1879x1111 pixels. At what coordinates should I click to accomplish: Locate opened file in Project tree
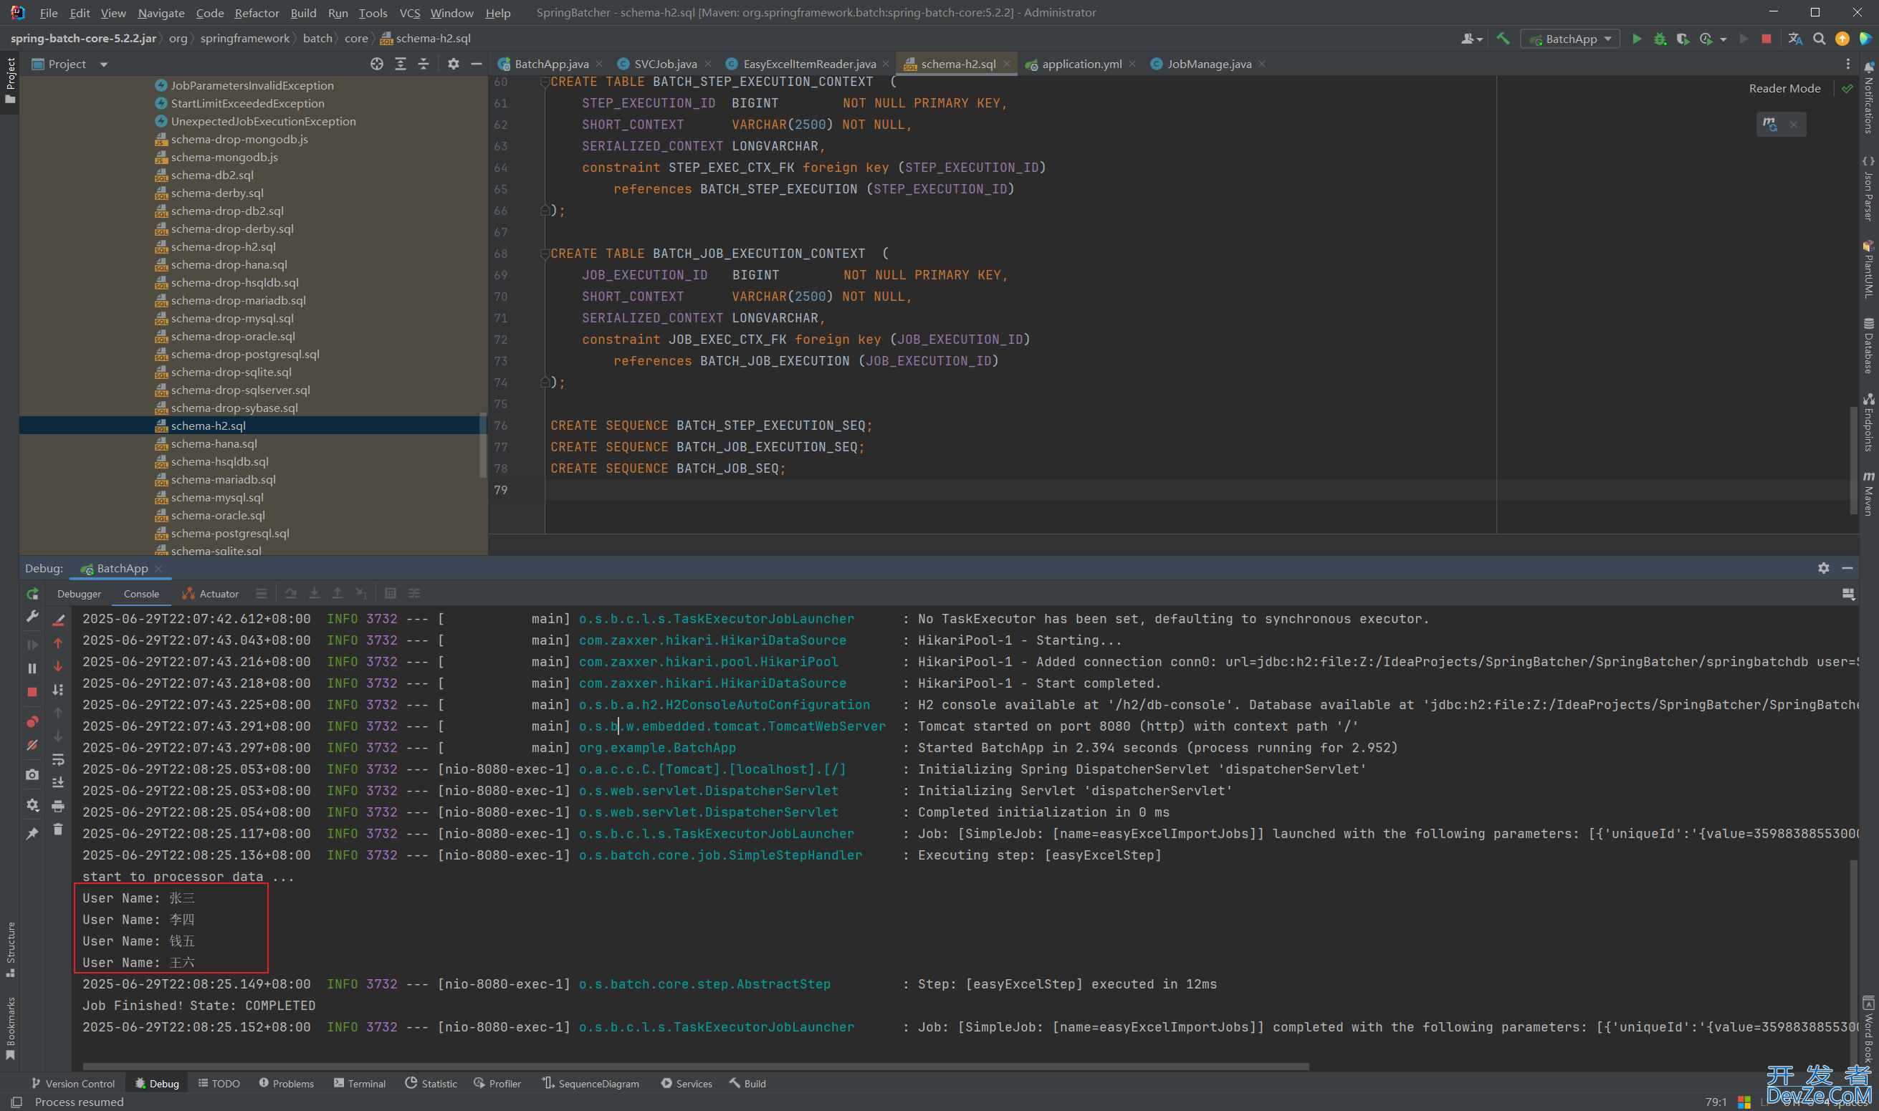coord(377,64)
